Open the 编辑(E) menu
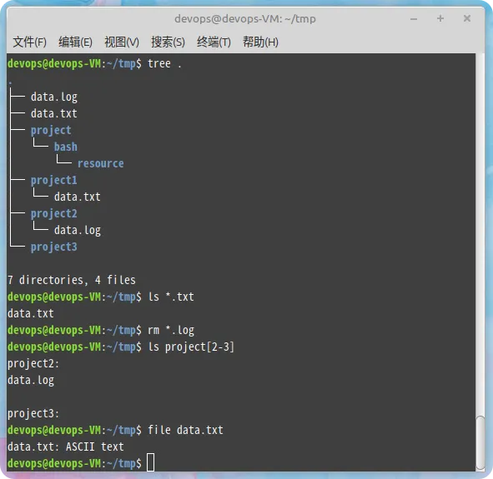 point(75,42)
